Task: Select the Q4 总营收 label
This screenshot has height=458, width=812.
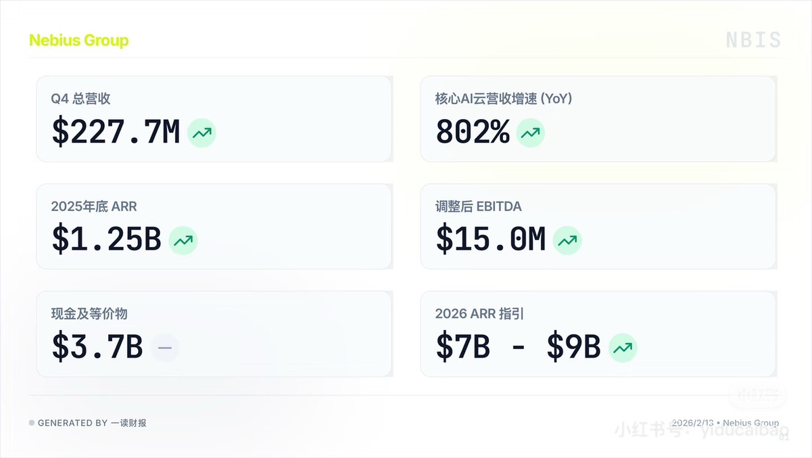Action: [80, 99]
